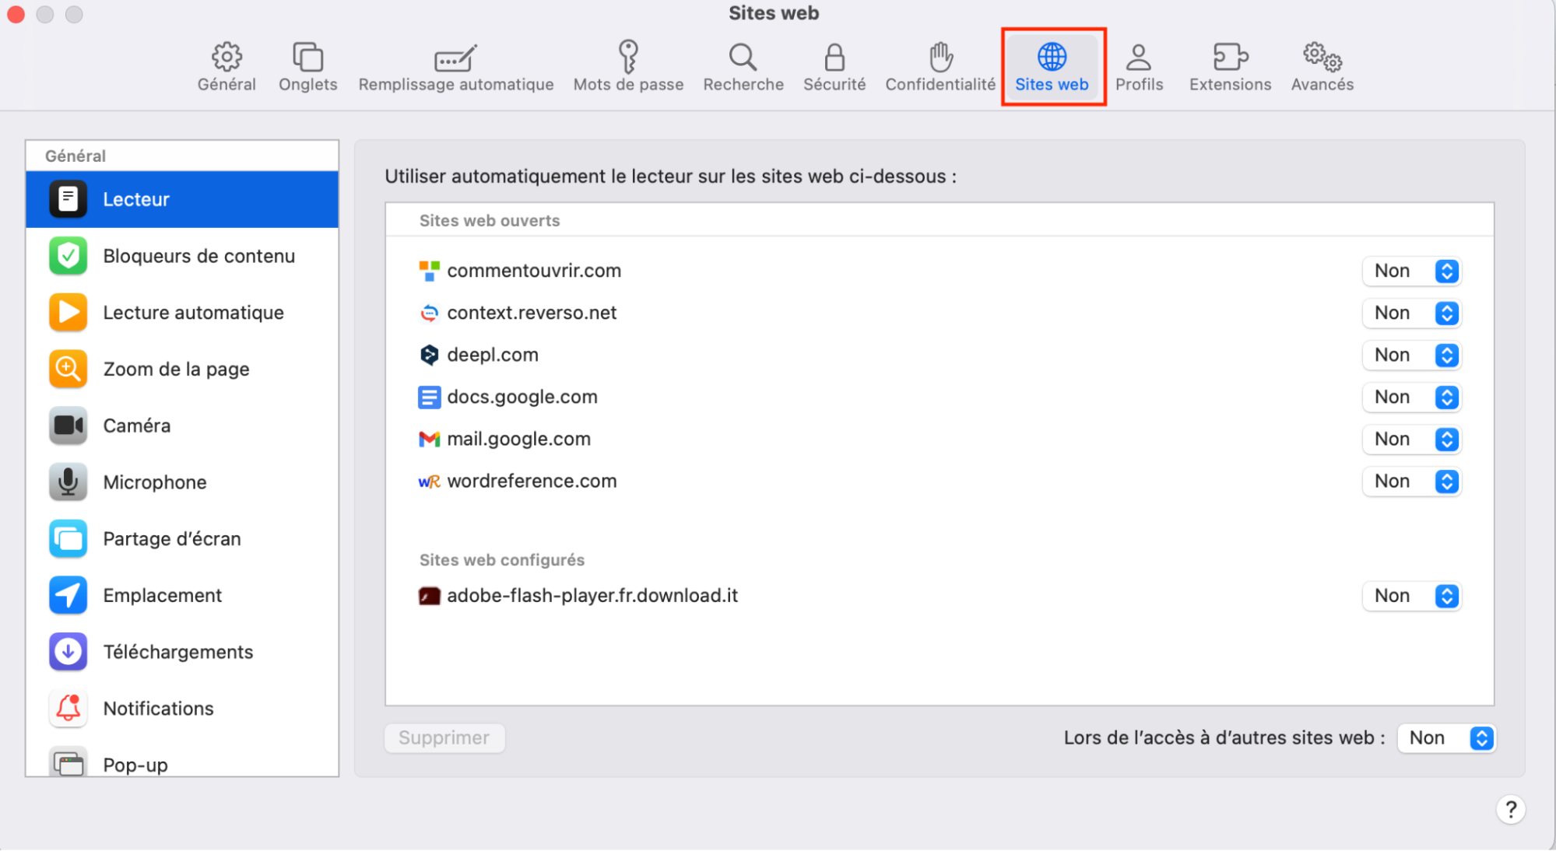
Task: Select Bloqueurs de contenu in the sidebar
Action: [182, 255]
